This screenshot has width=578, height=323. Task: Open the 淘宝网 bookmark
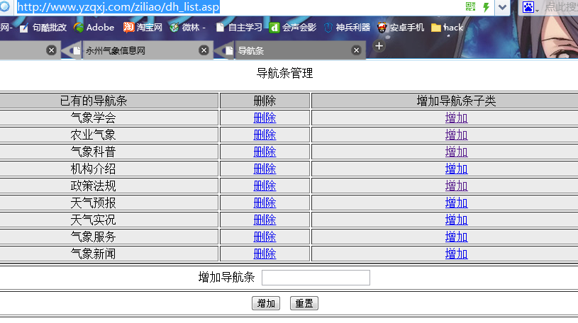143,28
